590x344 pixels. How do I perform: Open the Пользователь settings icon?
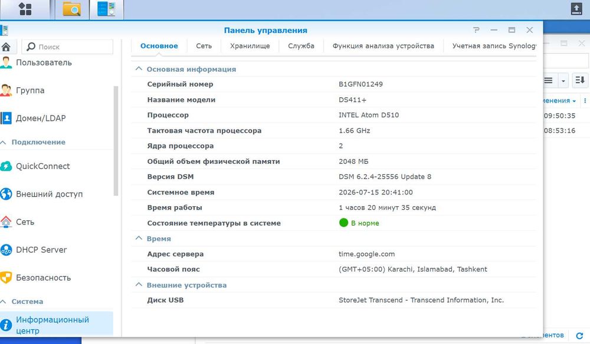click(x=6, y=62)
